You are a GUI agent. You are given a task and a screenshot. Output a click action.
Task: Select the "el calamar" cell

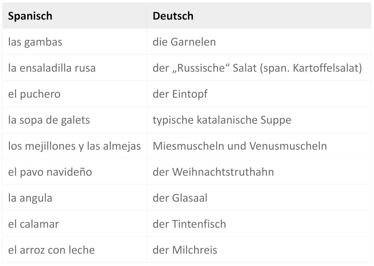click(33, 224)
